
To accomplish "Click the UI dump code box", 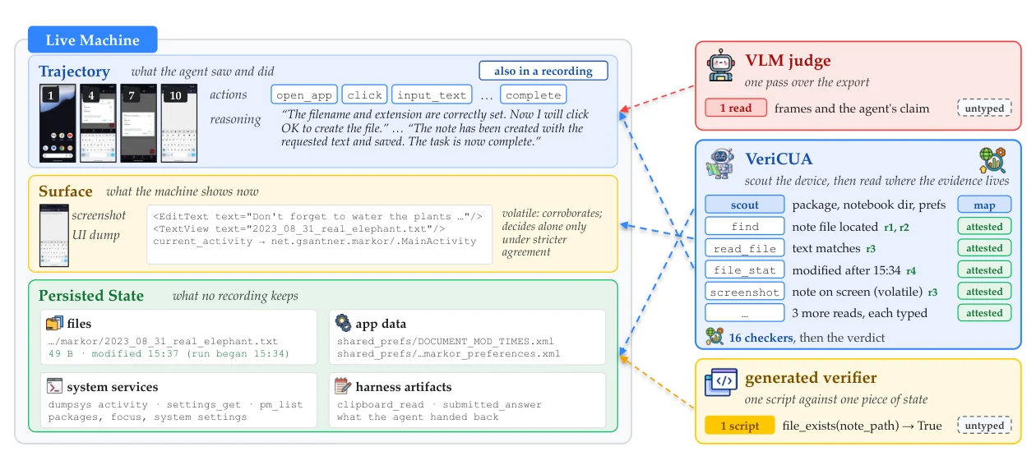I will click(319, 234).
